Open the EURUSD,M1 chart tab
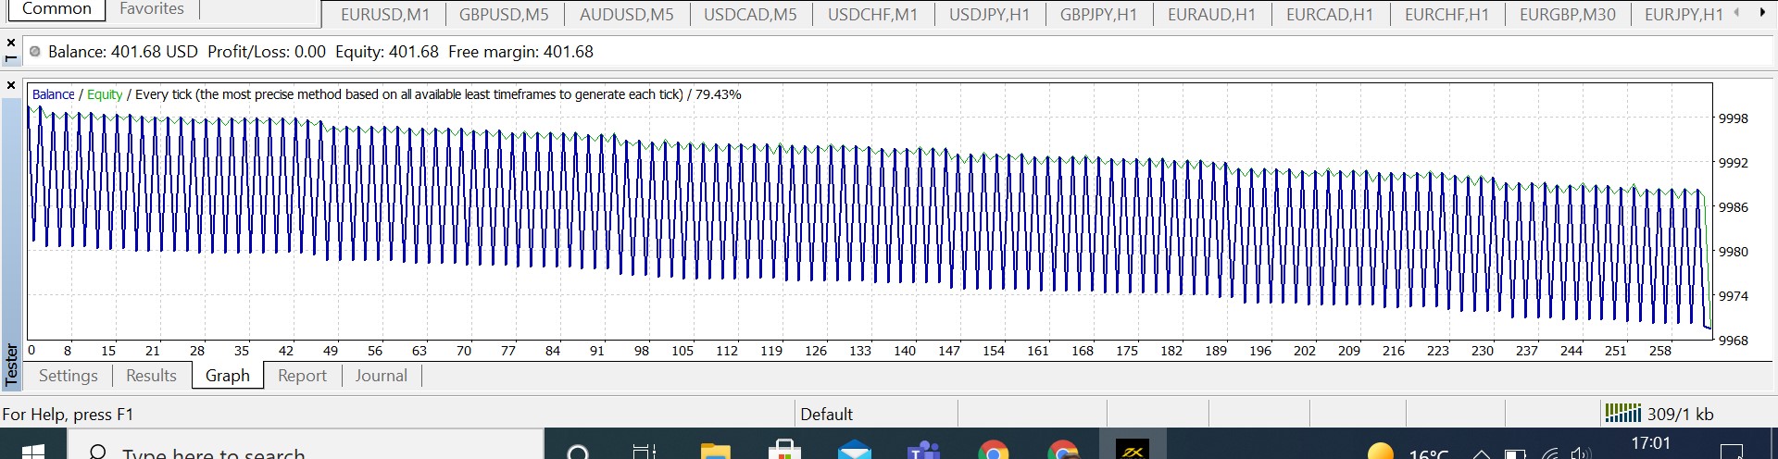Screen dimensions: 1778x459 click(x=384, y=14)
